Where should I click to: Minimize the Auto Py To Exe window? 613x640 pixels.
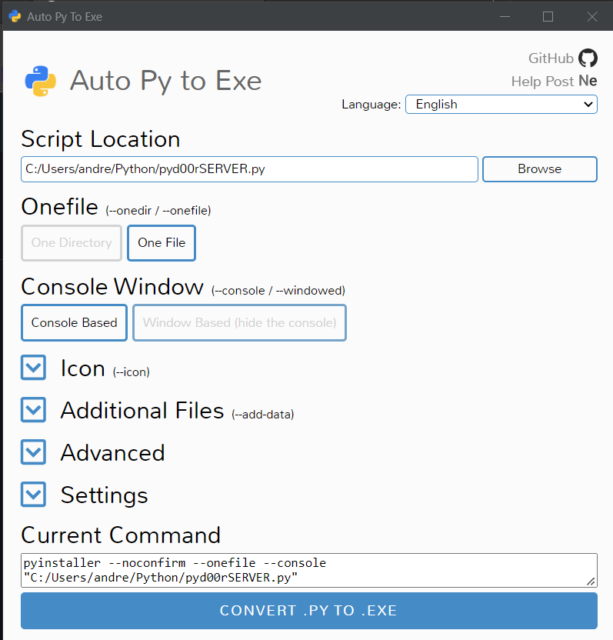pos(505,17)
